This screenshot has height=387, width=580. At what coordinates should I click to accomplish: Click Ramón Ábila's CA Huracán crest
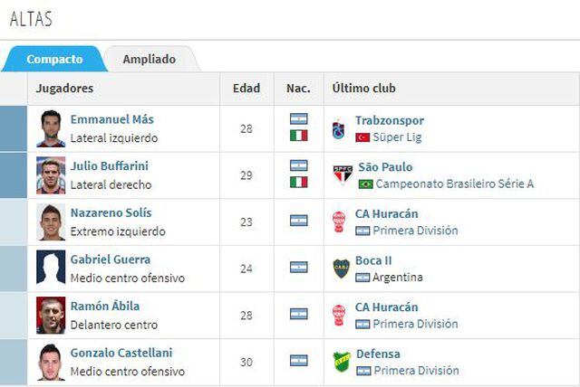pos(339,315)
